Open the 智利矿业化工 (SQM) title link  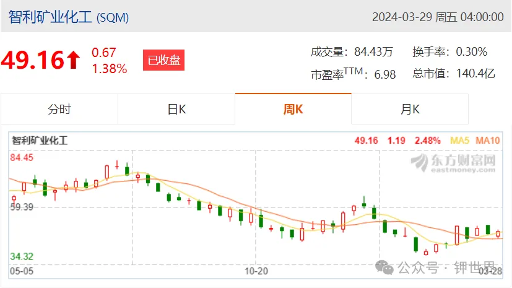(69, 17)
